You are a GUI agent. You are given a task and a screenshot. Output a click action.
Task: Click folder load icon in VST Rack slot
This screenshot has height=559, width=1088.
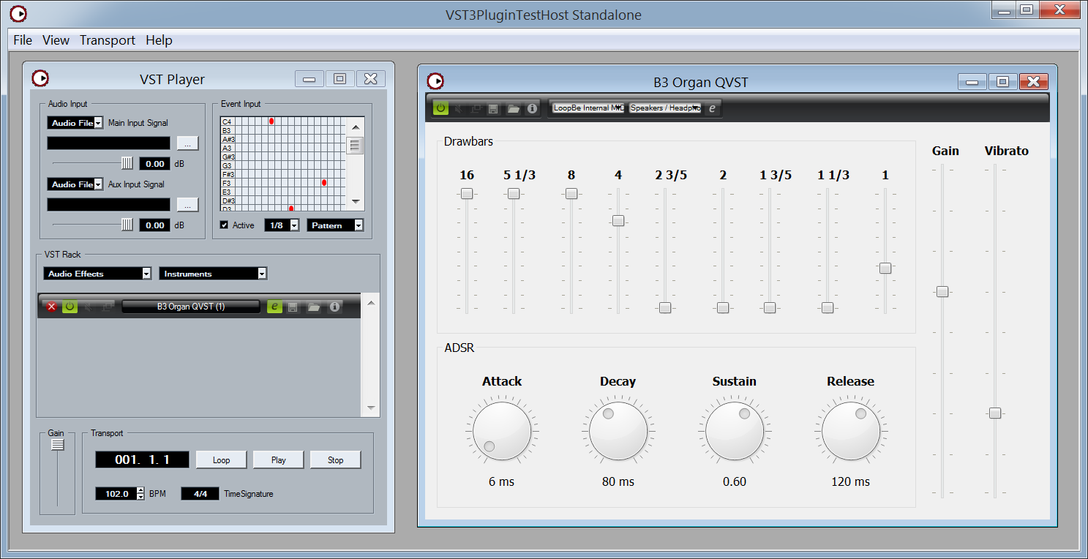point(314,307)
